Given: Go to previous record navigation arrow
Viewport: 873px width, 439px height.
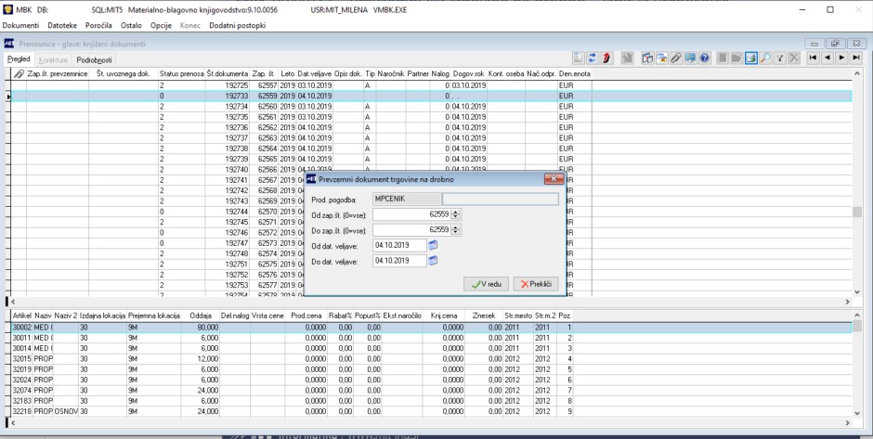Looking at the screenshot, I should 827,58.
